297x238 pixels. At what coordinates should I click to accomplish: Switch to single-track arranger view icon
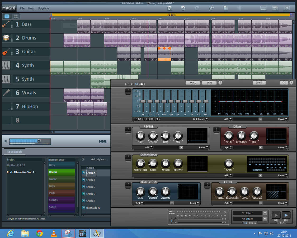pos(7,16)
